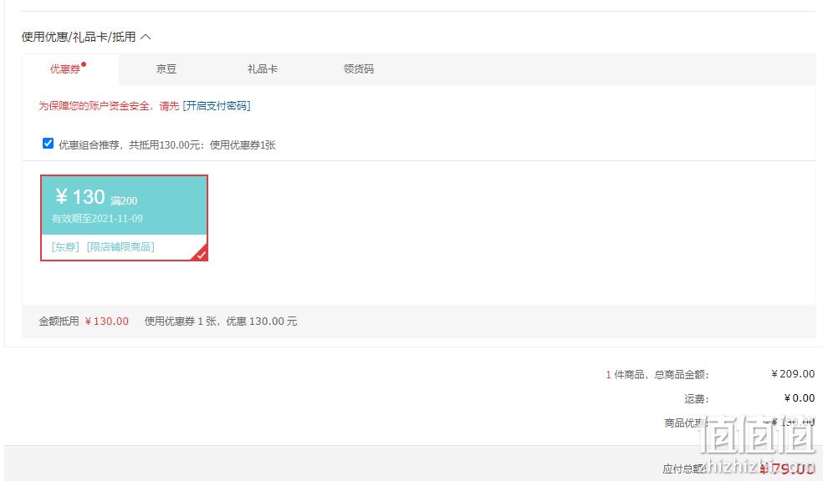The width and height of the screenshot is (823, 481).
Task: Collapse the 使用优惠/礼品卡/抵用 section chevron
Action: click(x=146, y=37)
